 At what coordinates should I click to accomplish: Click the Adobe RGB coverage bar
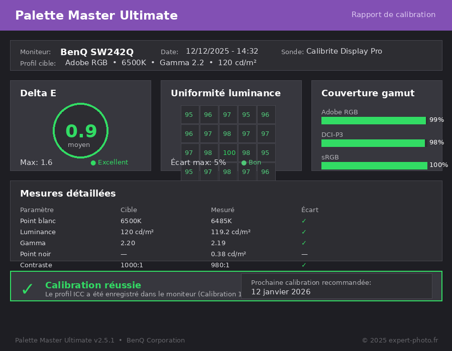tap(373, 120)
